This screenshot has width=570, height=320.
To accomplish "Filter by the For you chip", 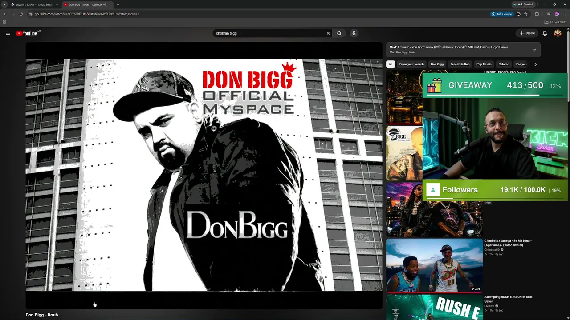I will (521, 64).
